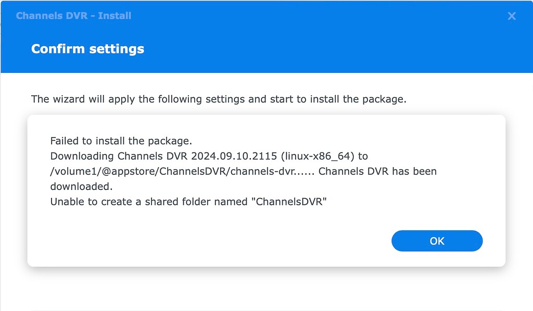Click the wizard instruction text above the panel
This screenshot has height=311, width=533.
pos(219,99)
